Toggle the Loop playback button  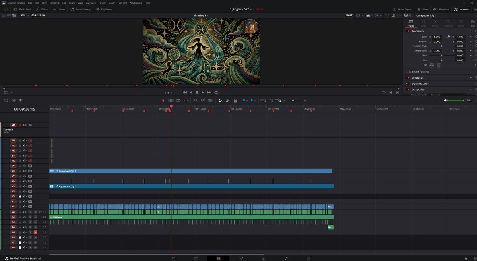point(216,92)
